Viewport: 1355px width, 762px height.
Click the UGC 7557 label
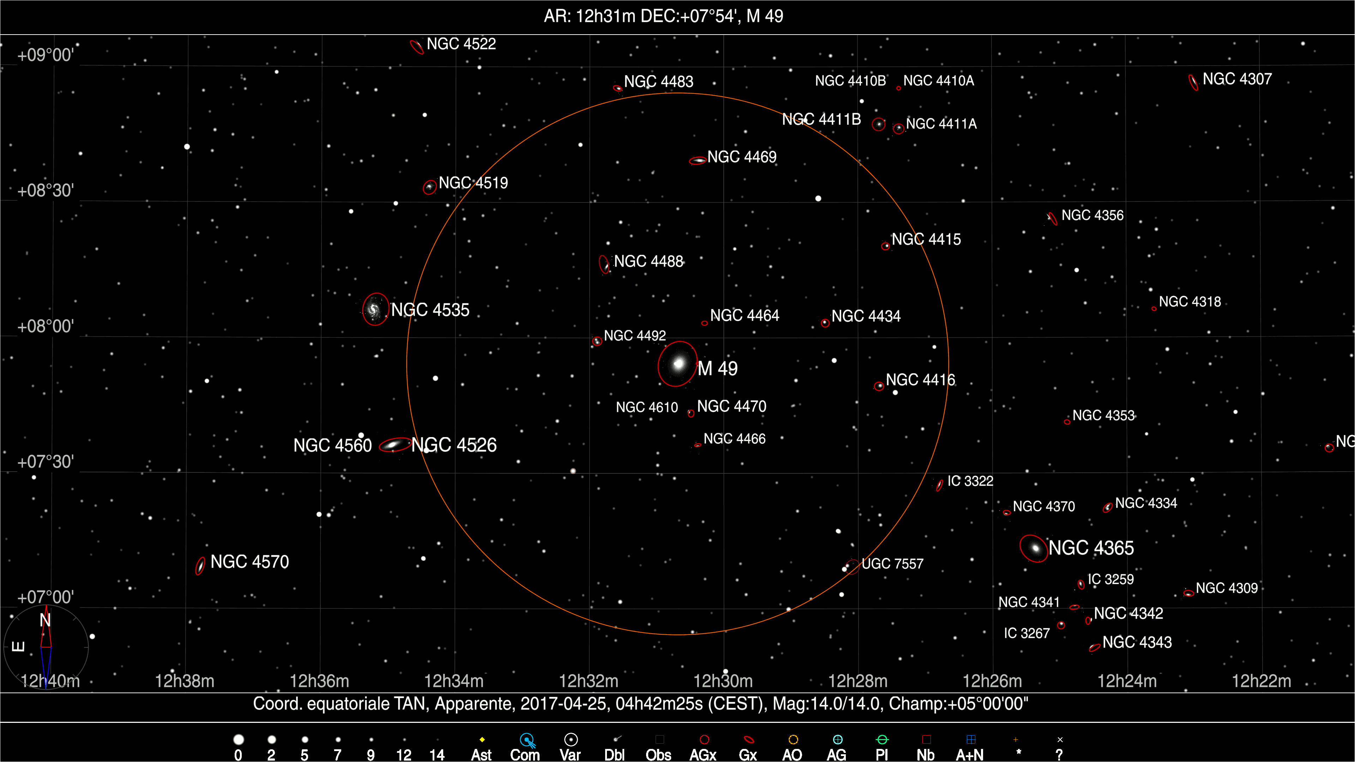click(x=892, y=564)
